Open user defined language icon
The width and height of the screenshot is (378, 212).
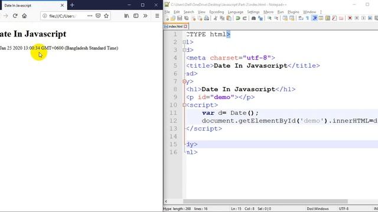(321, 18)
